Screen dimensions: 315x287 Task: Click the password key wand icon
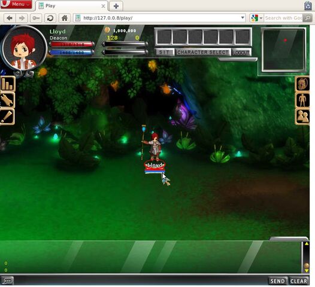[x=36, y=18]
